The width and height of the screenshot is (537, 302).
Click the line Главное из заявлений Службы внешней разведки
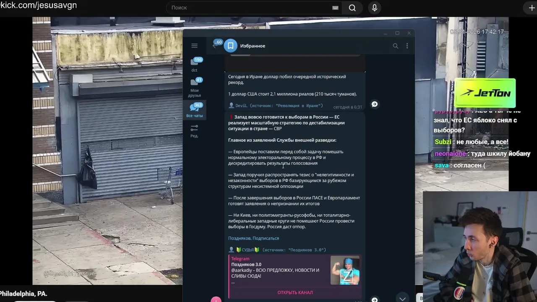point(282,140)
